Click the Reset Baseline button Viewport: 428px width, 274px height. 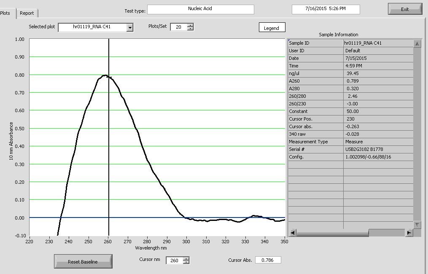coord(83,261)
